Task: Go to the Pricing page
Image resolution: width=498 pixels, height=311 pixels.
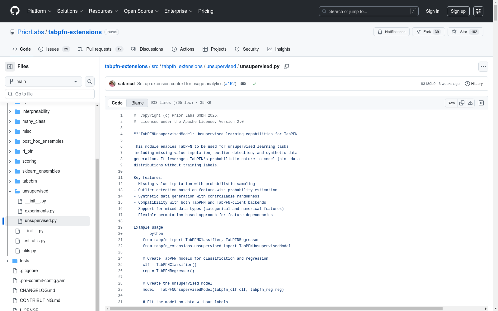Action: [x=206, y=11]
